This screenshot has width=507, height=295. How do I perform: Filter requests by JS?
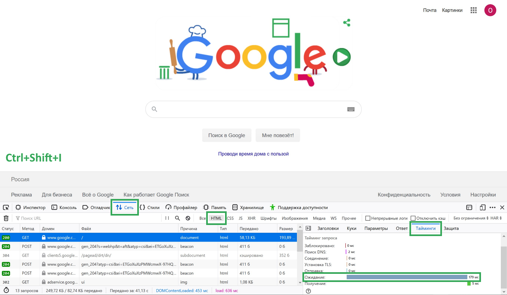pyautogui.click(x=241, y=218)
